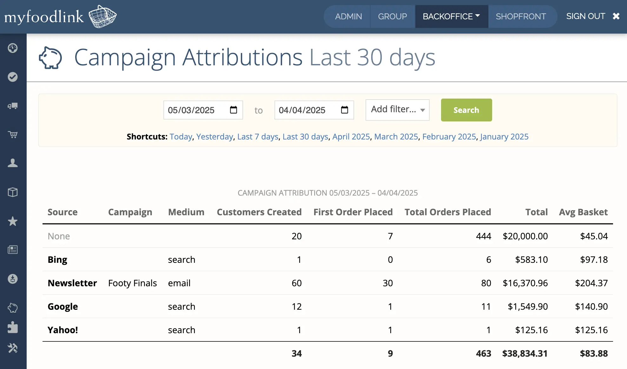Click the email medium cell
The width and height of the screenshot is (627, 369).
[x=179, y=283]
